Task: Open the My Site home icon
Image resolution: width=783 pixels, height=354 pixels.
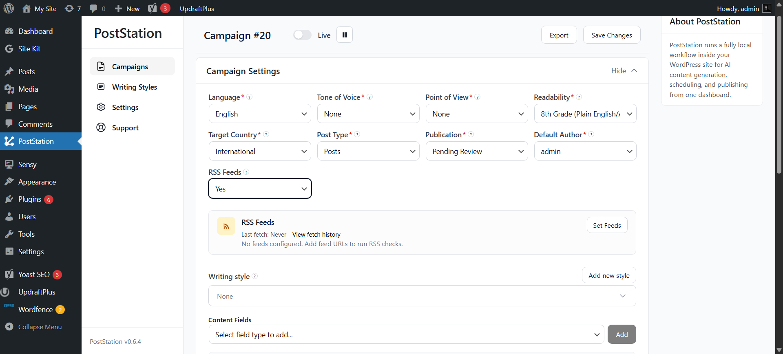Action: 27,9
